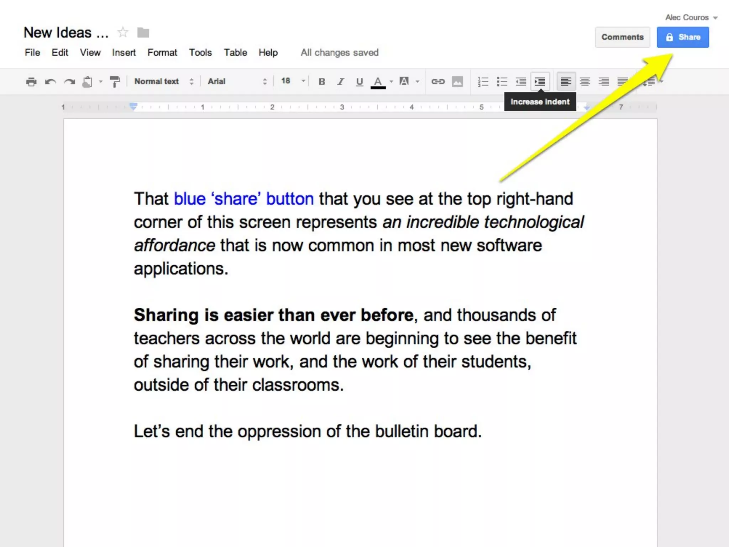Click the Comments button

(x=622, y=37)
